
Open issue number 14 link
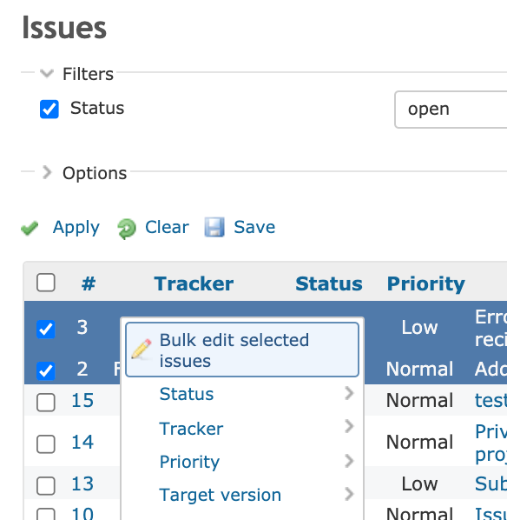(x=82, y=442)
